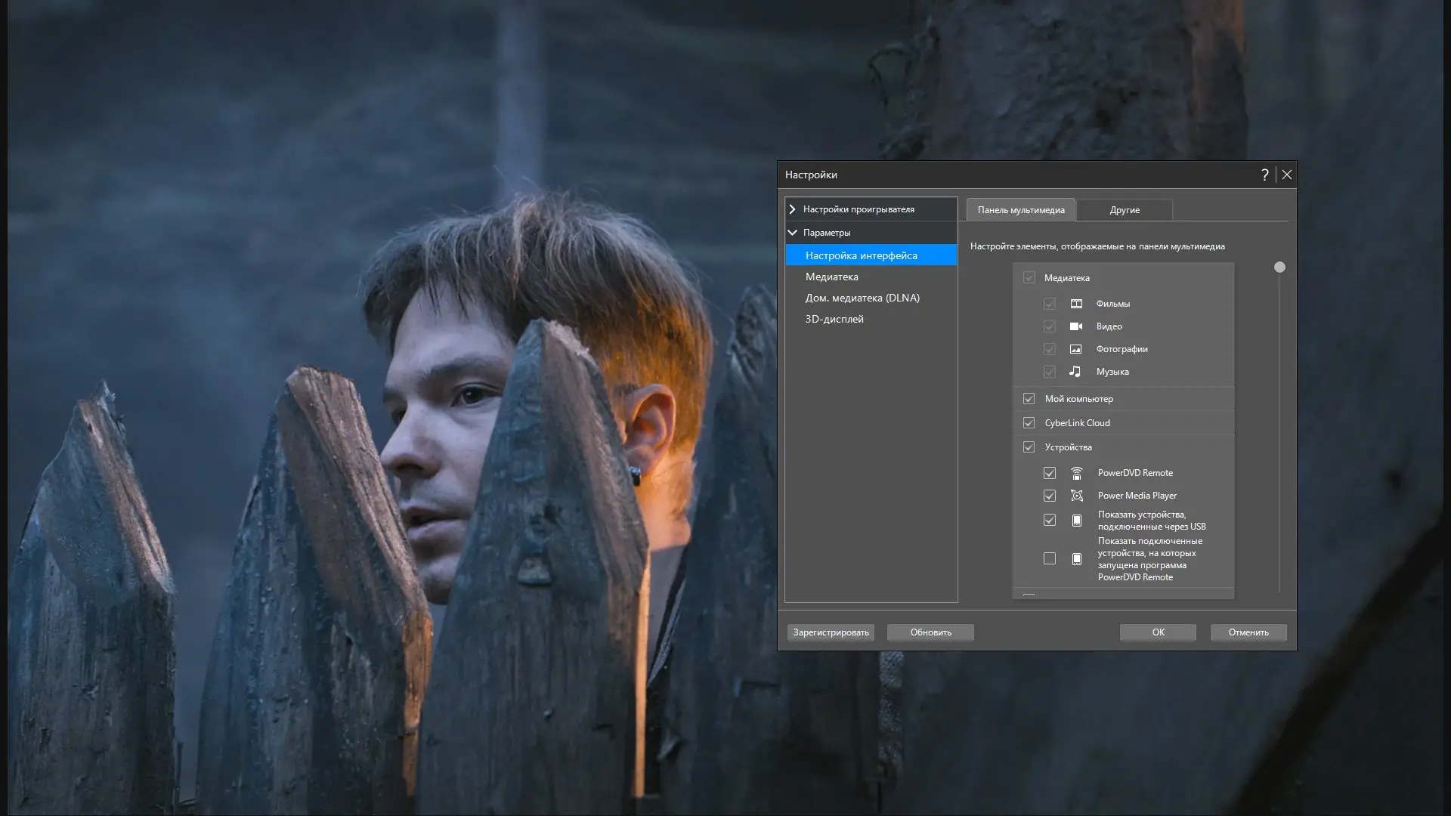
Task: Select Дом. медиатека (DLNA) tree item
Action: tap(862, 298)
